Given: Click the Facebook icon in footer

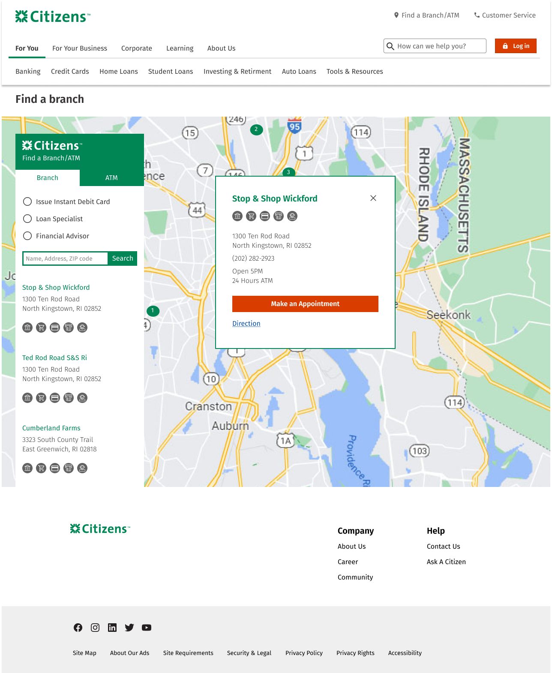Looking at the screenshot, I should tap(78, 628).
